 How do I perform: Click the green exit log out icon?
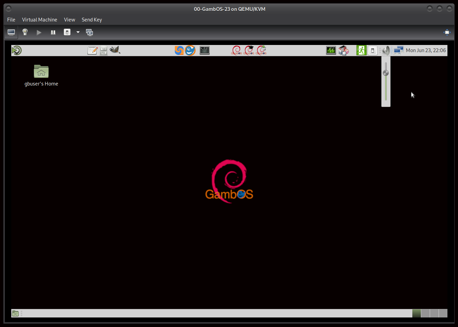tap(361, 50)
